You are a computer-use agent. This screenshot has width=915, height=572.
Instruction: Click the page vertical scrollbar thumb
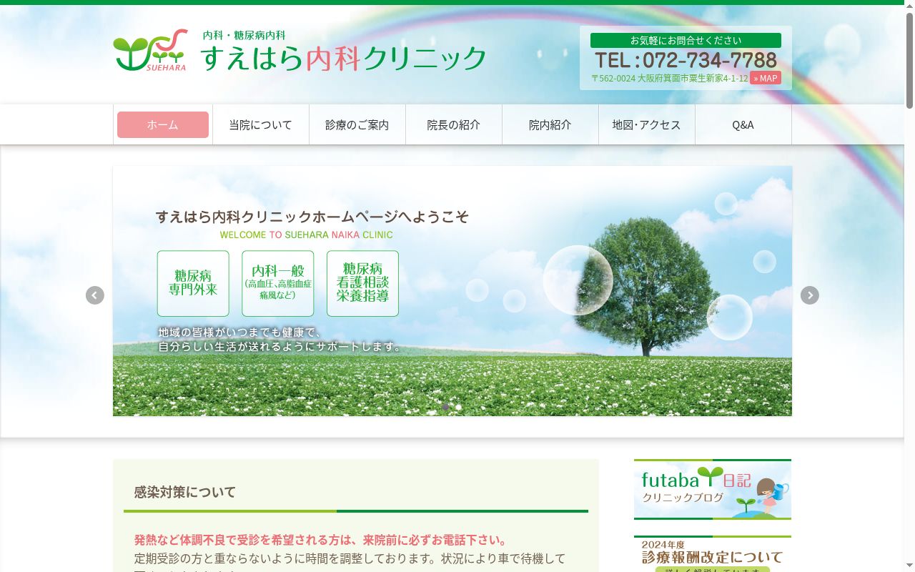point(909,60)
